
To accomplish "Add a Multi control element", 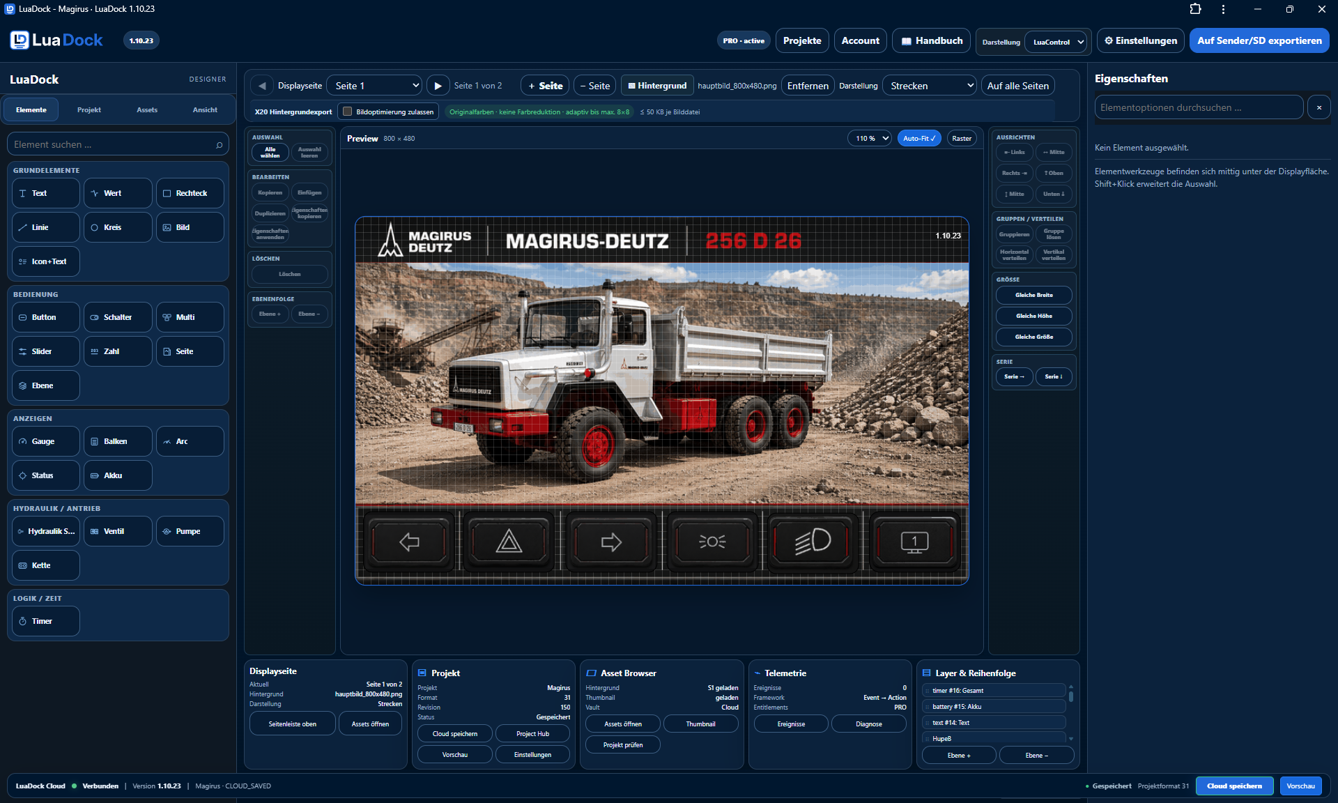I will pos(190,317).
